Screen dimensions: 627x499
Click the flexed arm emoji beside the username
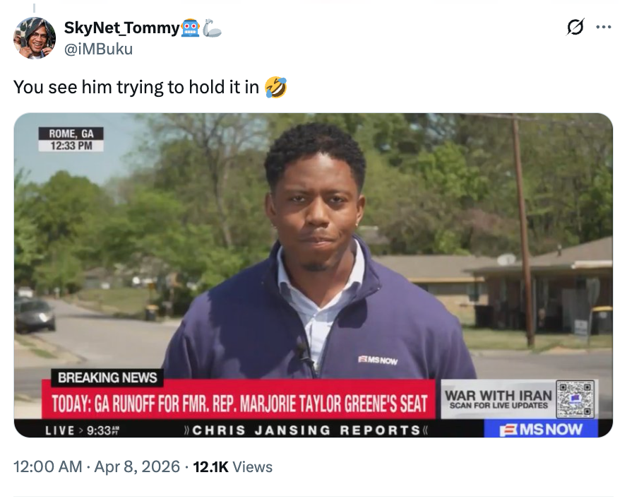[212, 28]
